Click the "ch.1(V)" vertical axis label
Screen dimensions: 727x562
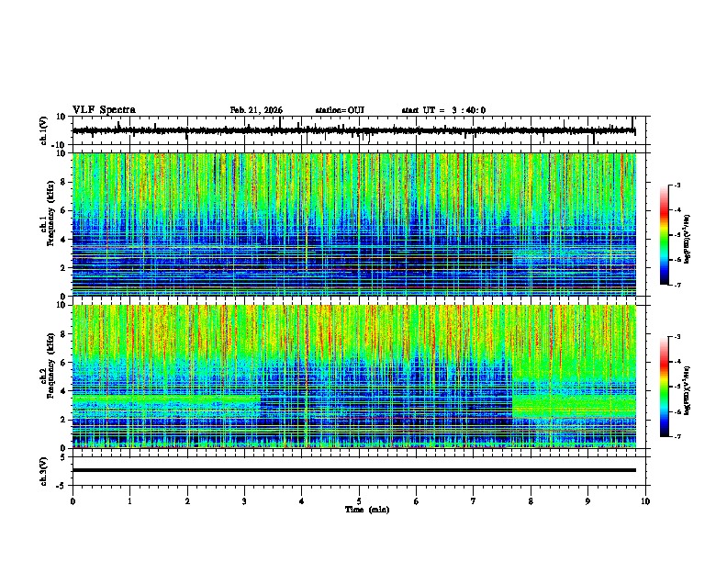(44, 130)
